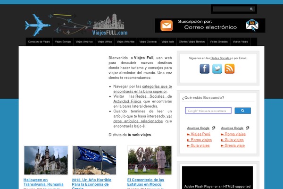
Task: Open 'El Cementerio de las Estatuas' title
Action: click(146, 182)
